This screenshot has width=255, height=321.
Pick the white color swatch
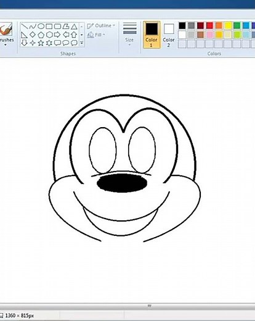pos(182,35)
